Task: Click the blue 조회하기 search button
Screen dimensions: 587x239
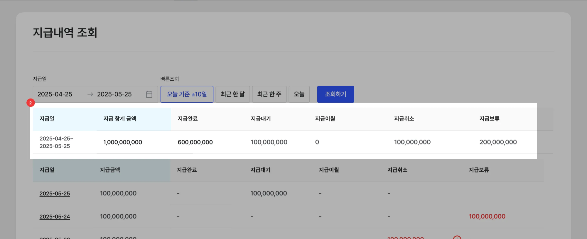Action: [x=336, y=94]
